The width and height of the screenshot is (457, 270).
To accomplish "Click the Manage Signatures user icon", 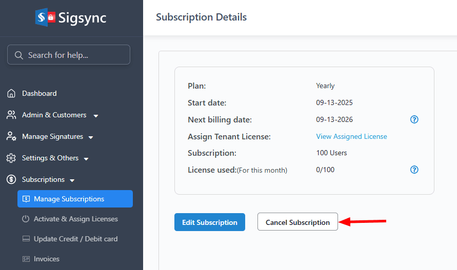I will (x=11, y=137).
